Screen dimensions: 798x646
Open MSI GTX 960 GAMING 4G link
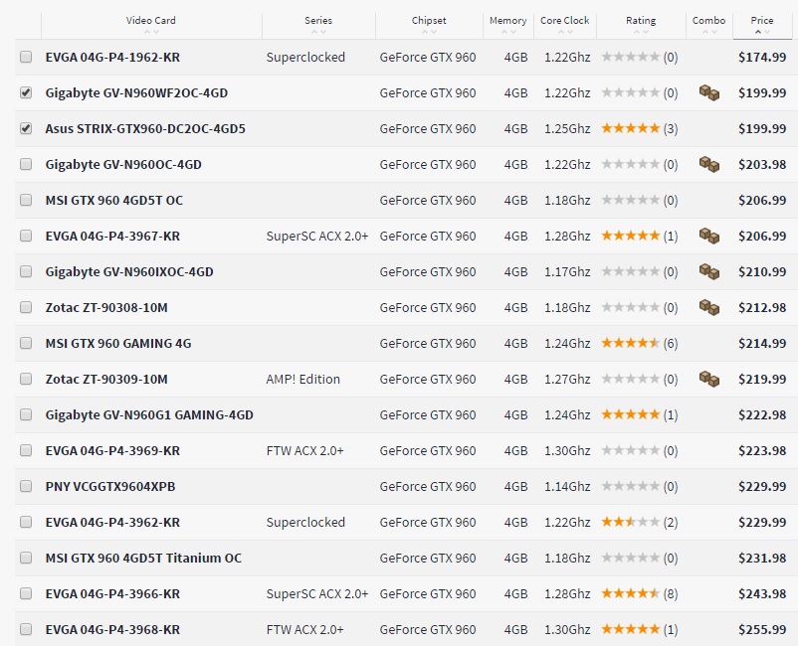click(x=118, y=344)
